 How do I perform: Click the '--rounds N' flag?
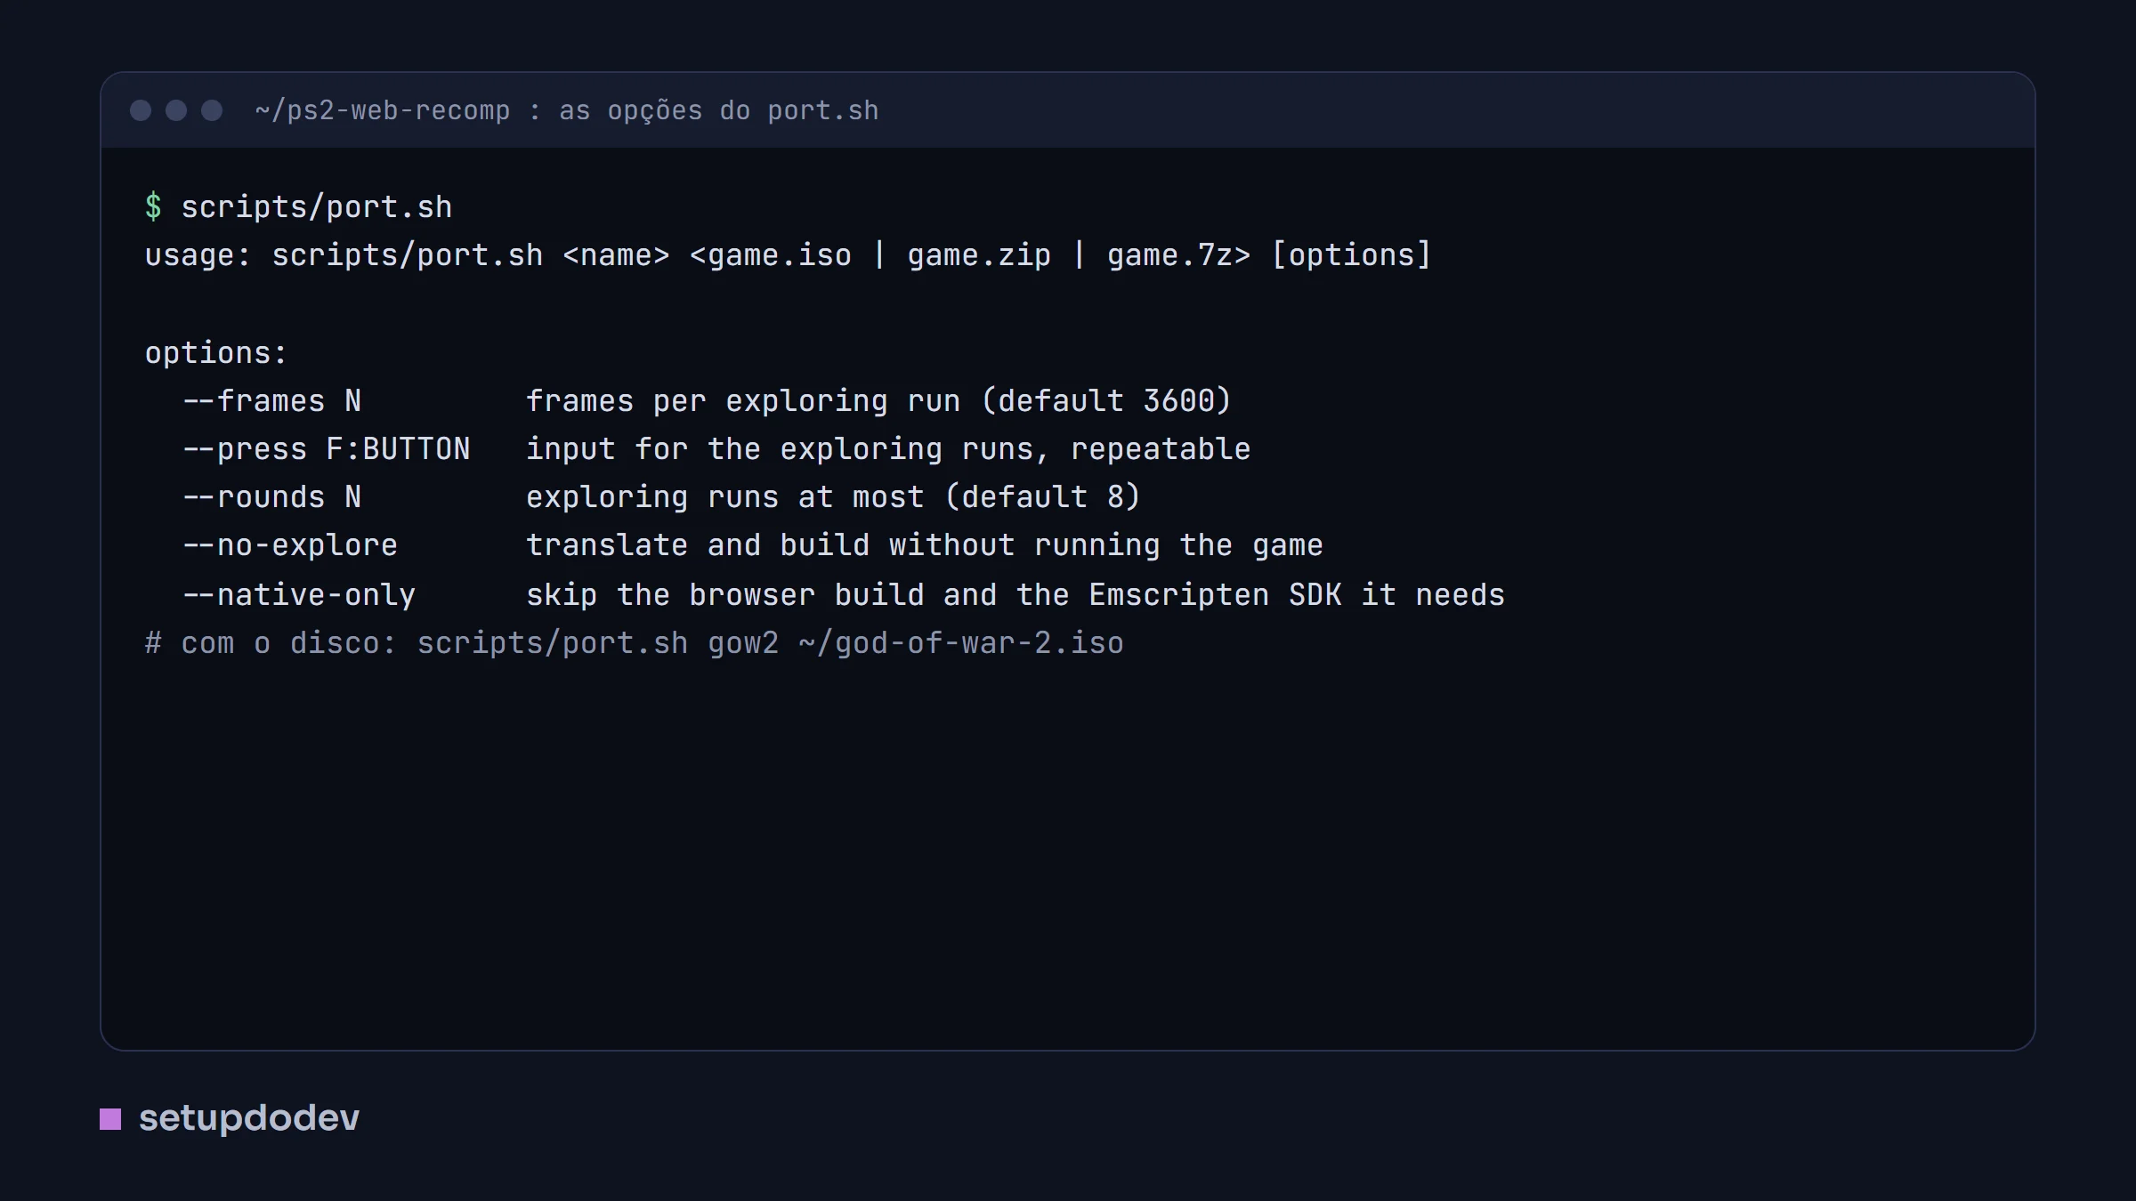(271, 497)
